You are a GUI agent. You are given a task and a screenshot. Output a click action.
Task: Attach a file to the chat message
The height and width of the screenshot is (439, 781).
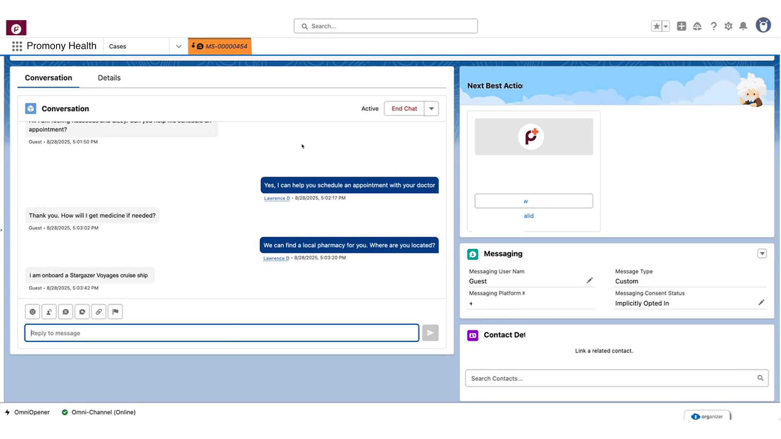point(98,312)
